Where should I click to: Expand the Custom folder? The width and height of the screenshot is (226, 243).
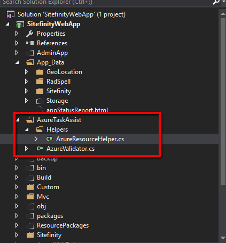click(17, 187)
